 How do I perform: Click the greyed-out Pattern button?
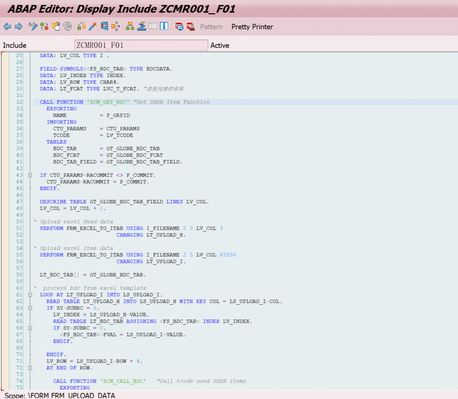(x=211, y=27)
